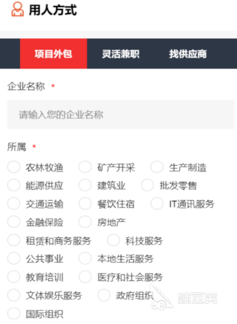Pick the 能源供应 option
Screen dimensions: 237x324
click(x=13, y=185)
